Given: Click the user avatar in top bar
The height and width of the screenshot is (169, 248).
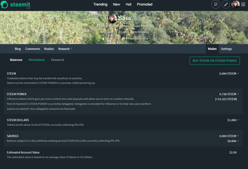Looking at the screenshot, I should point(236,4).
